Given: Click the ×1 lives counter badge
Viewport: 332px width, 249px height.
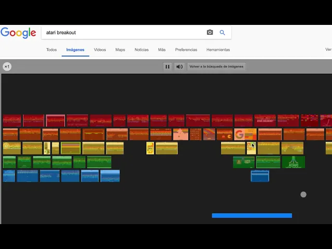Looking at the screenshot, I should click(7, 67).
